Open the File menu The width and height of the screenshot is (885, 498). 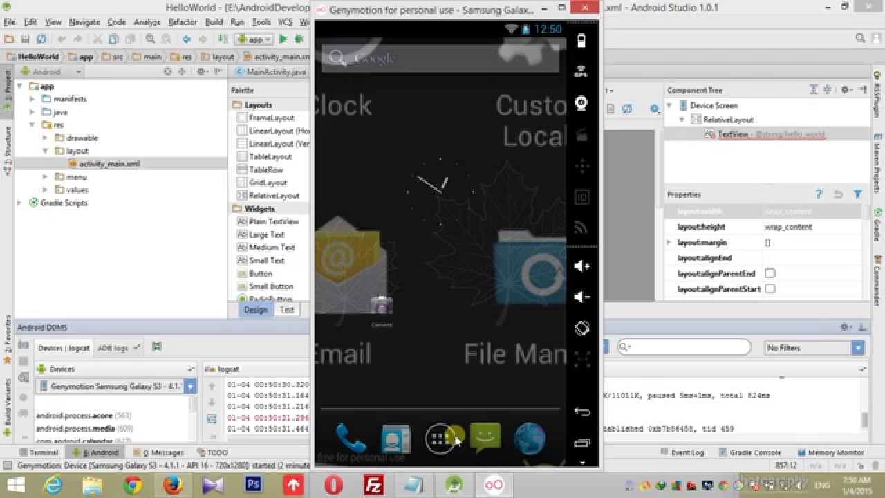(10, 22)
